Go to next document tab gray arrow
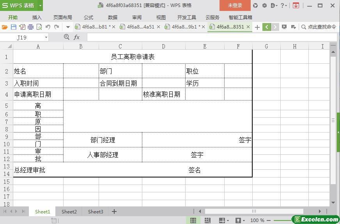The image size is (340, 224). [x=275, y=27]
